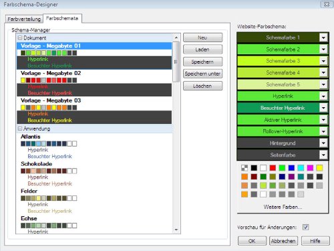Image resolution: width=334 pixels, height=251 pixels.
Task: Open the Schemafarbe 1 dropdown arrow
Action: tap(323, 37)
